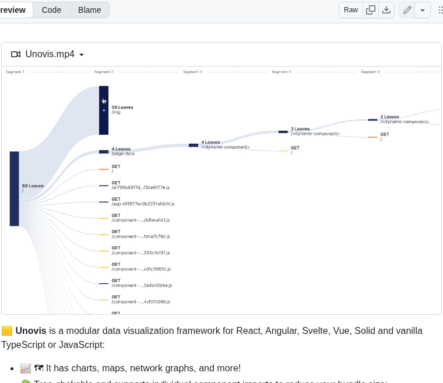Expand the 58 Leaves /img node
Screen dimensions: 443x383
(104, 110)
